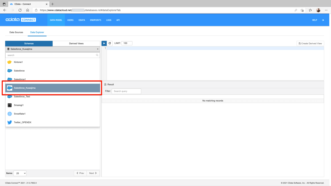Reload the page with the browser refresh icon

click(x=20, y=10)
